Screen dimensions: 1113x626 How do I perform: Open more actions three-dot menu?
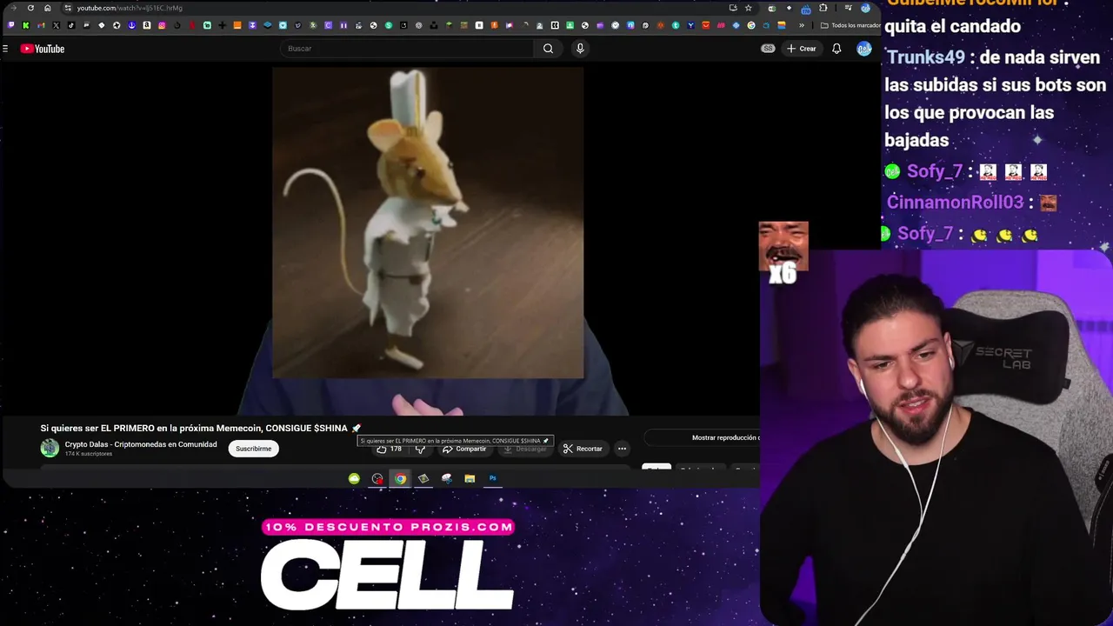pos(622,449)
